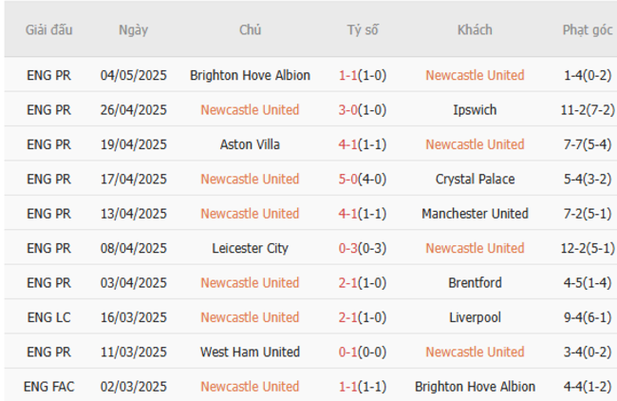Viewport: 617px width, 401px height.
Task: Select the ENG FAC league label
Action: (x=48, y=387)
